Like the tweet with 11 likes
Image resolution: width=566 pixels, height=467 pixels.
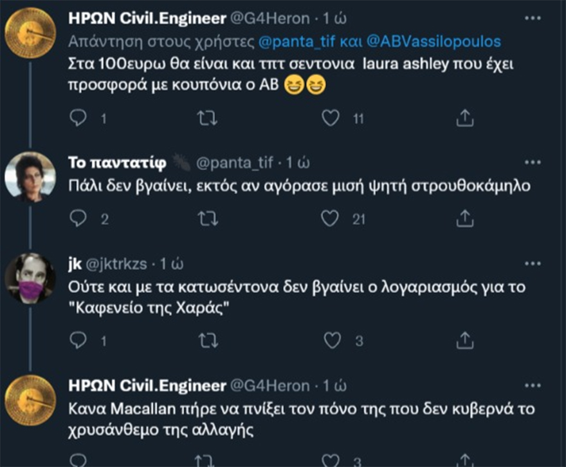click(x=330, y=118)
